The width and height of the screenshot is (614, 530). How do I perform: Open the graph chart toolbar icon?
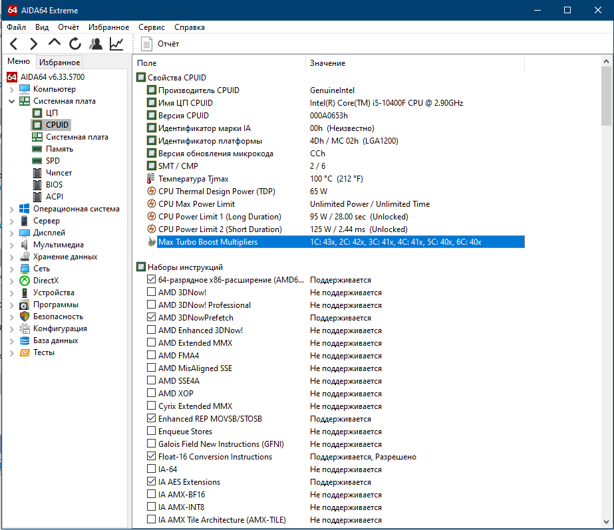pos(116,43)
